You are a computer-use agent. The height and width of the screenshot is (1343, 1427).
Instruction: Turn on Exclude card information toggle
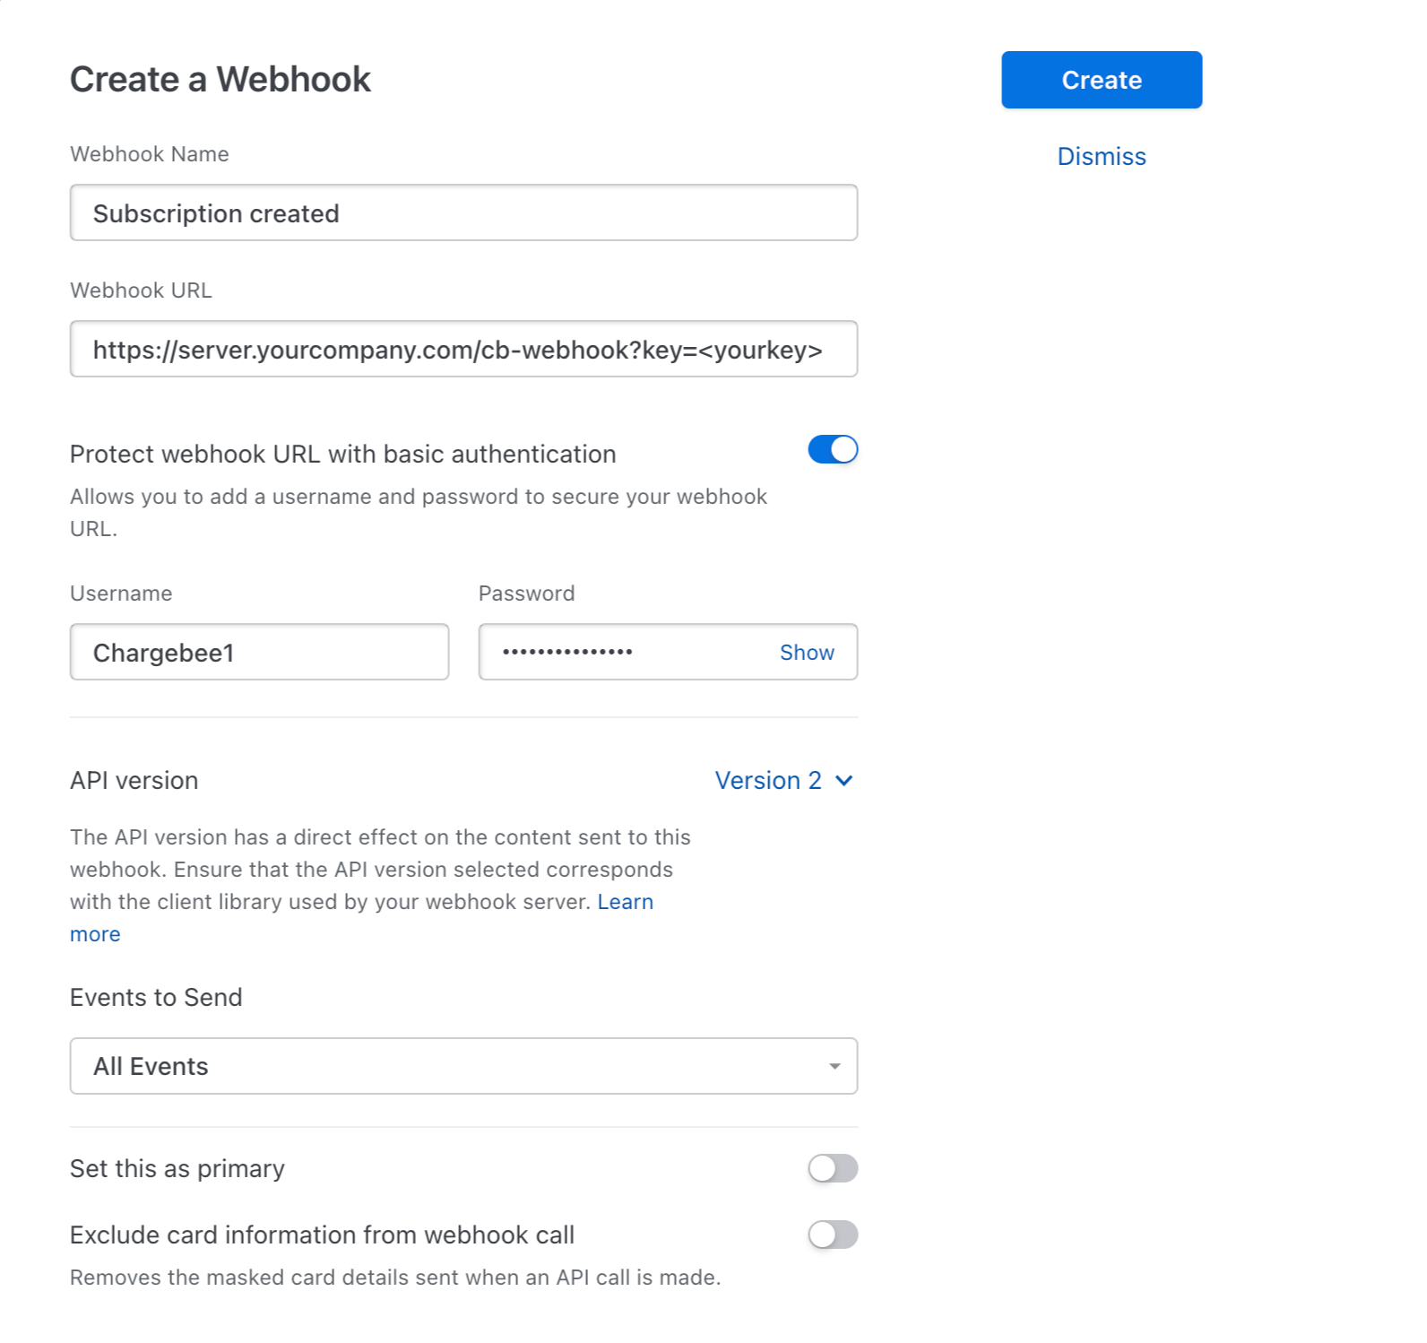(x=833, y=1235)
